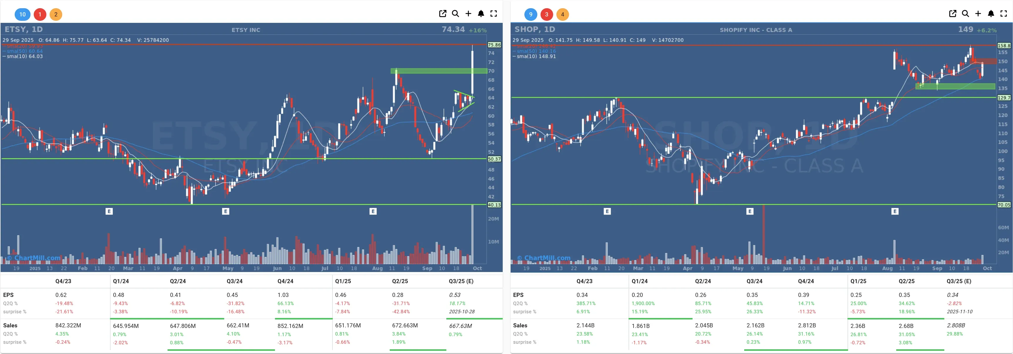1013x354 pixels.
Task: Click SHOP percent change +6.2%
Action: point(986,30)
